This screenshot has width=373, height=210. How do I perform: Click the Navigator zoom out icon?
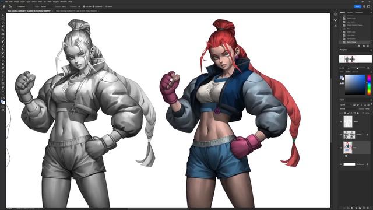tap(349, 68)
